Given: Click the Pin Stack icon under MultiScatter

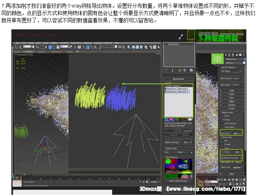Looking at the screenshot, I should pos(166,70).
